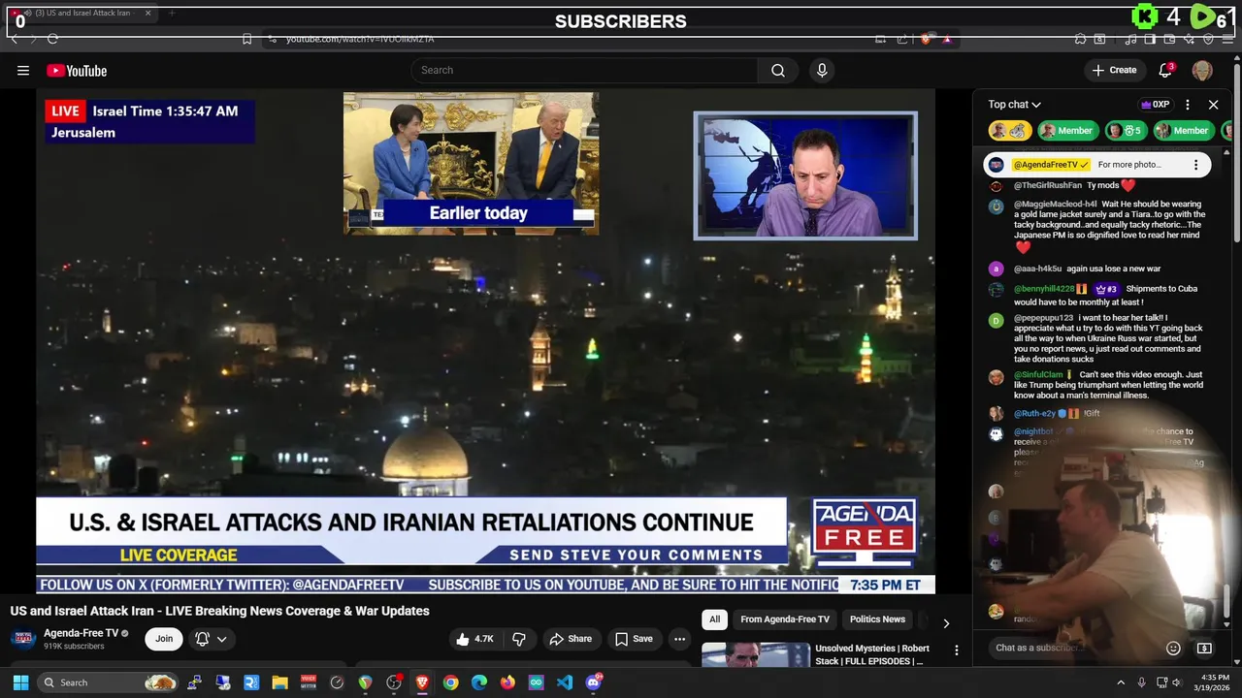Image resolution: width=1242 pixels, height=698 pixels.
Task: Show hidden system tray icons
Action: [x=1121, y=682]
